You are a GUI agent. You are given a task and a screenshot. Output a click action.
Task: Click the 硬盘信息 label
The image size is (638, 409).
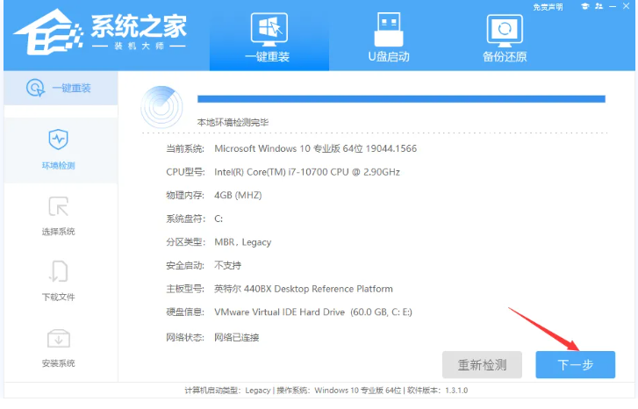coord(184,312)
